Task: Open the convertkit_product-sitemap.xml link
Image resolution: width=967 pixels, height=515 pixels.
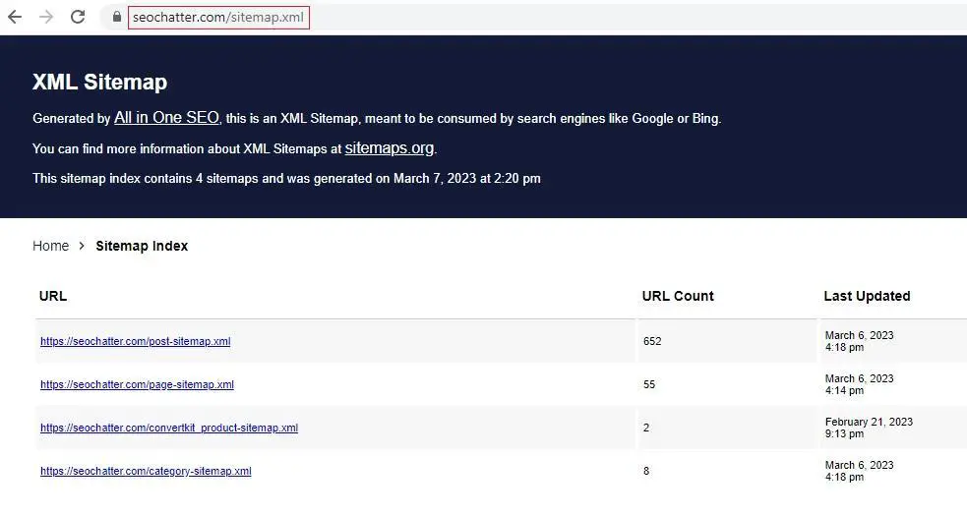Action: point(169,428)
